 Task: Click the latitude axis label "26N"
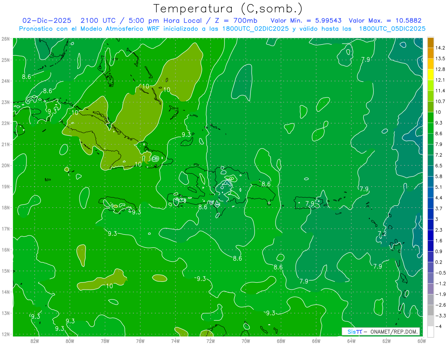pyautogui.click(x=5, y=38)
